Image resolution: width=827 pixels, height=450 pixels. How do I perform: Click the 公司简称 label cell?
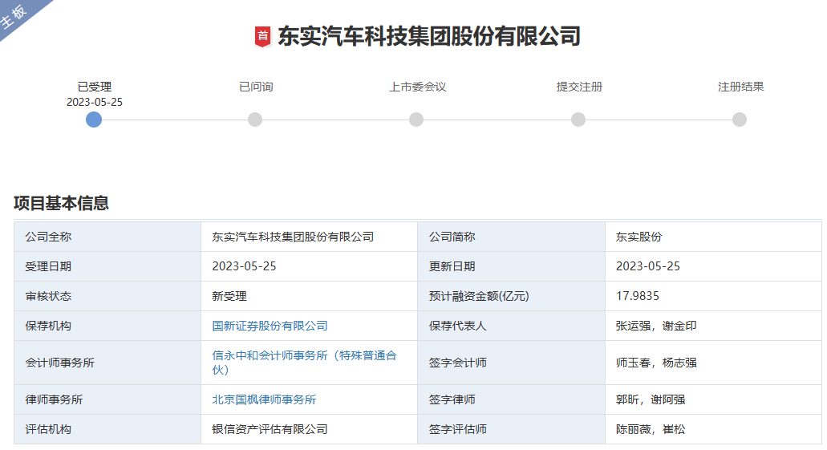click(x=512, y=237)
